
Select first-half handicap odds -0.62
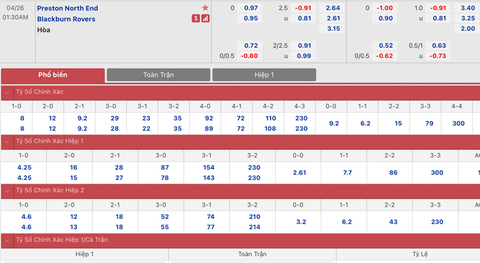(x=384, y=56)
